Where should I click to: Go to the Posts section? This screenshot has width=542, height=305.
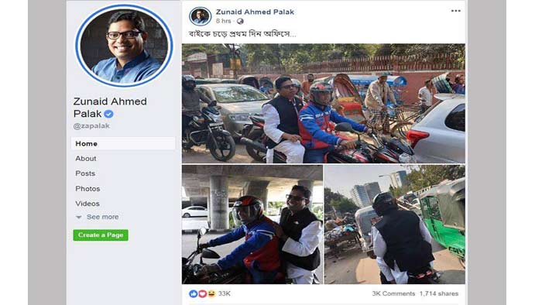click(85, 173)
